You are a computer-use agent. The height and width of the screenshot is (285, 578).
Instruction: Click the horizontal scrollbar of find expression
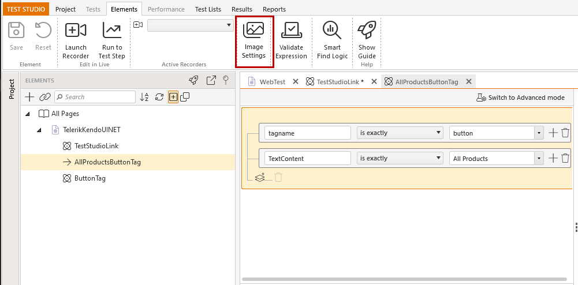point(404,279)
